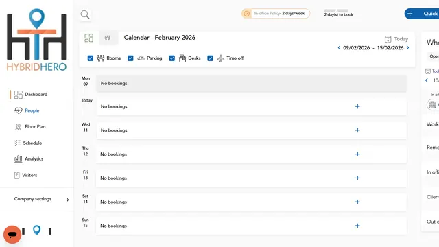The height and width of the screenshot is (247, 439).
Task: Click the Schedule checklist icon
Action: coord(17,143)
